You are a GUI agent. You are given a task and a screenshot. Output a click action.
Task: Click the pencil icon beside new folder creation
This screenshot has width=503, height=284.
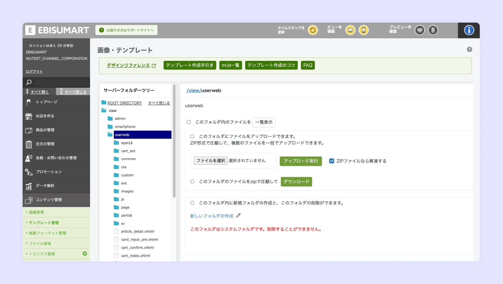238,216
